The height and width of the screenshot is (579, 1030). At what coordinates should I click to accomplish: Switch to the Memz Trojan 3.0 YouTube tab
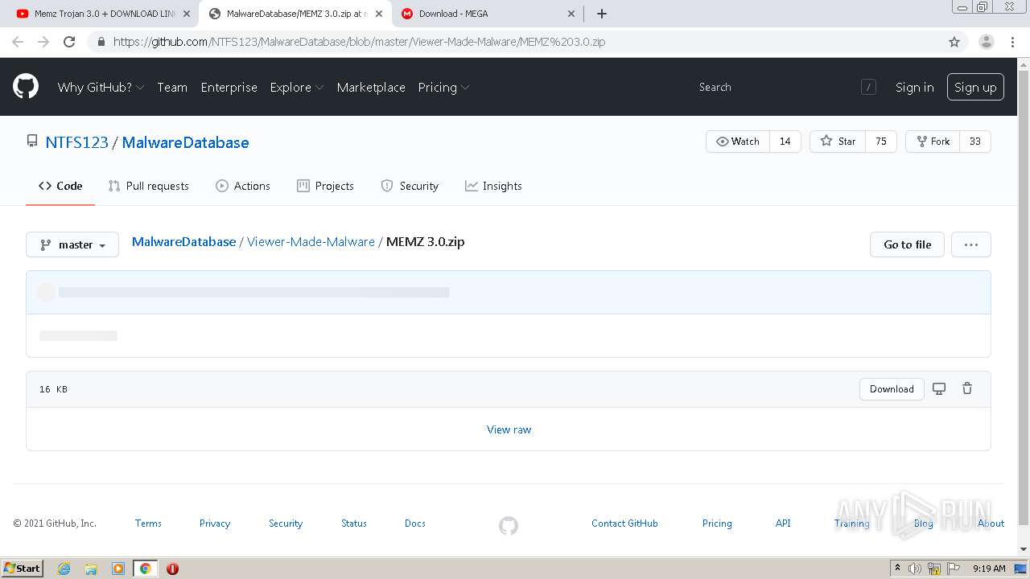point(103,14)
